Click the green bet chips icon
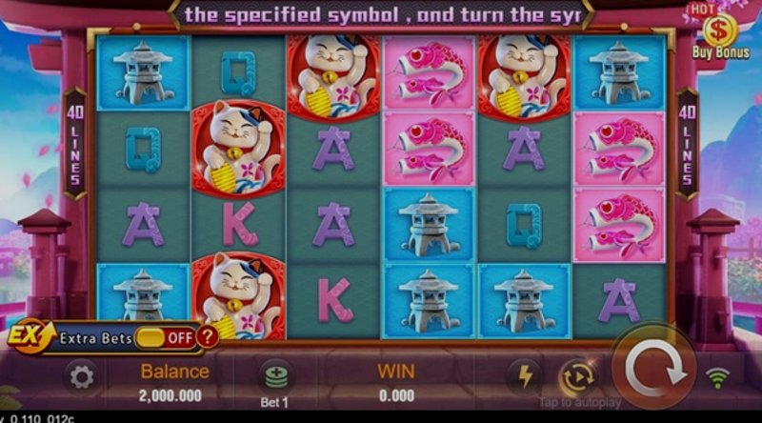 (276, 377)
